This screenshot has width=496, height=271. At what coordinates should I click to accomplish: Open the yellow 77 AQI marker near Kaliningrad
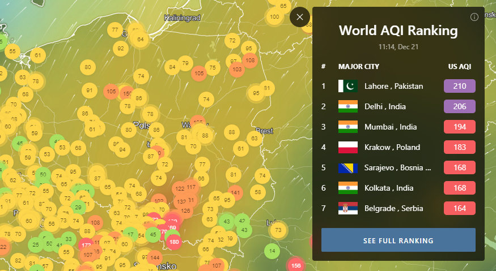tap(115, 30)
